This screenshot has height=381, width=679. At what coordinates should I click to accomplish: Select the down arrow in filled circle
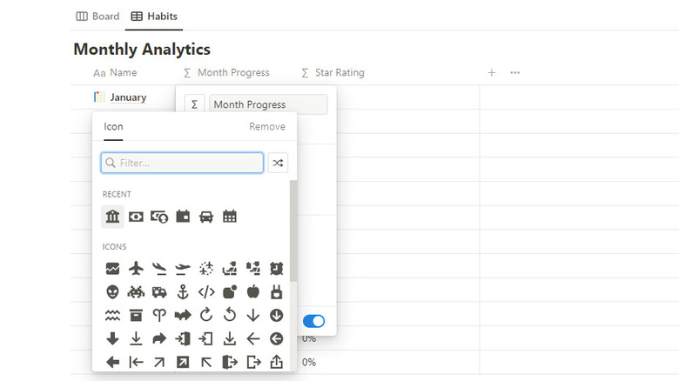coord(276,315)
